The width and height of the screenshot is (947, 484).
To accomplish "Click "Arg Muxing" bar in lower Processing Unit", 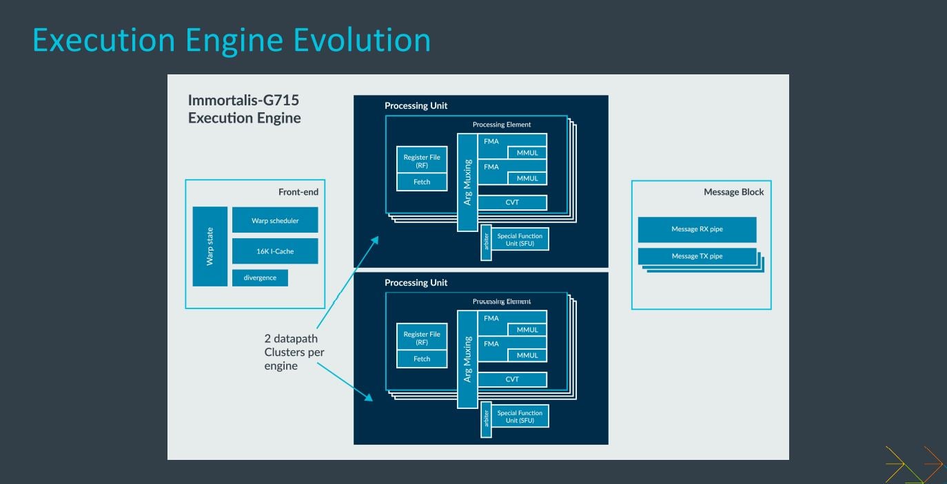I will click(x=467, y=359).
